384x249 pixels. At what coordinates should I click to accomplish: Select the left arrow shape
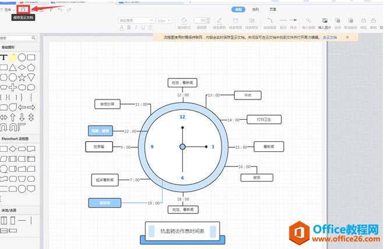22,108
